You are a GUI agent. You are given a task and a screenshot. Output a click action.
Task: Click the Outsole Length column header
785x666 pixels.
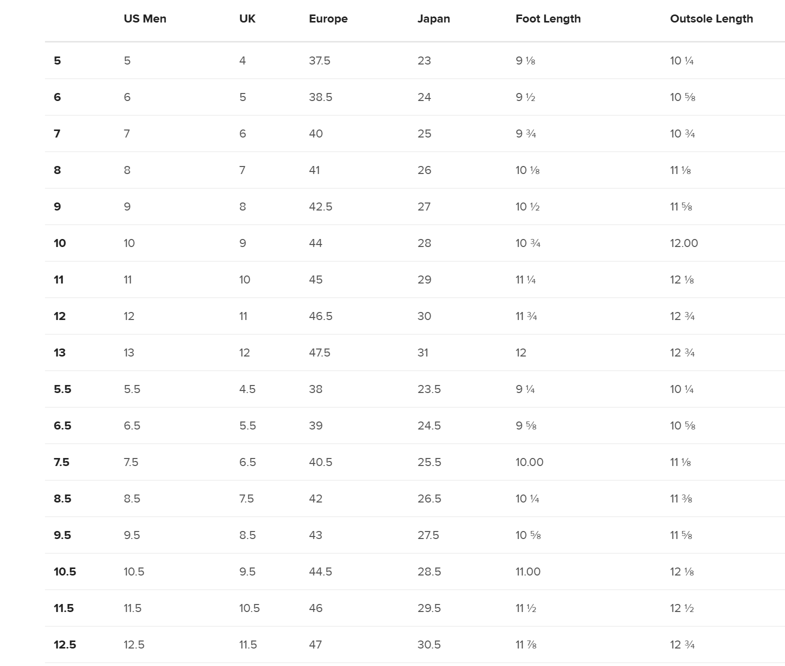tap(711, 19)
